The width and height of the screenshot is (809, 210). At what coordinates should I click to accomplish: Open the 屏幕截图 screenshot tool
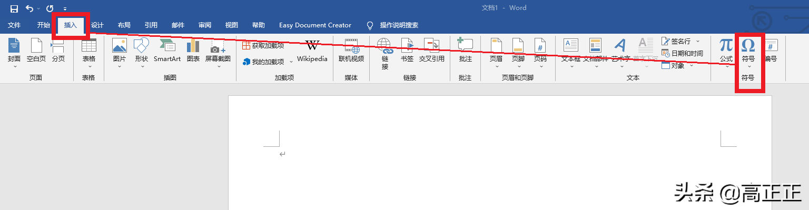[x=218, y=53]
